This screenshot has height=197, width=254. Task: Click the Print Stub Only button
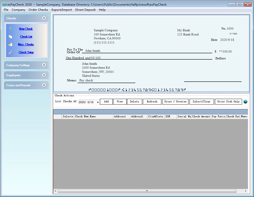[229, 102]
